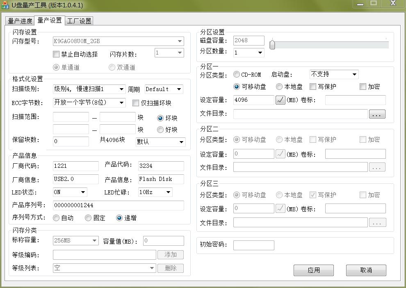Image resolution: width=406 pixels, height=288 pixels.
Task: Click the 应用 button
Action: [x=314, y=270]
